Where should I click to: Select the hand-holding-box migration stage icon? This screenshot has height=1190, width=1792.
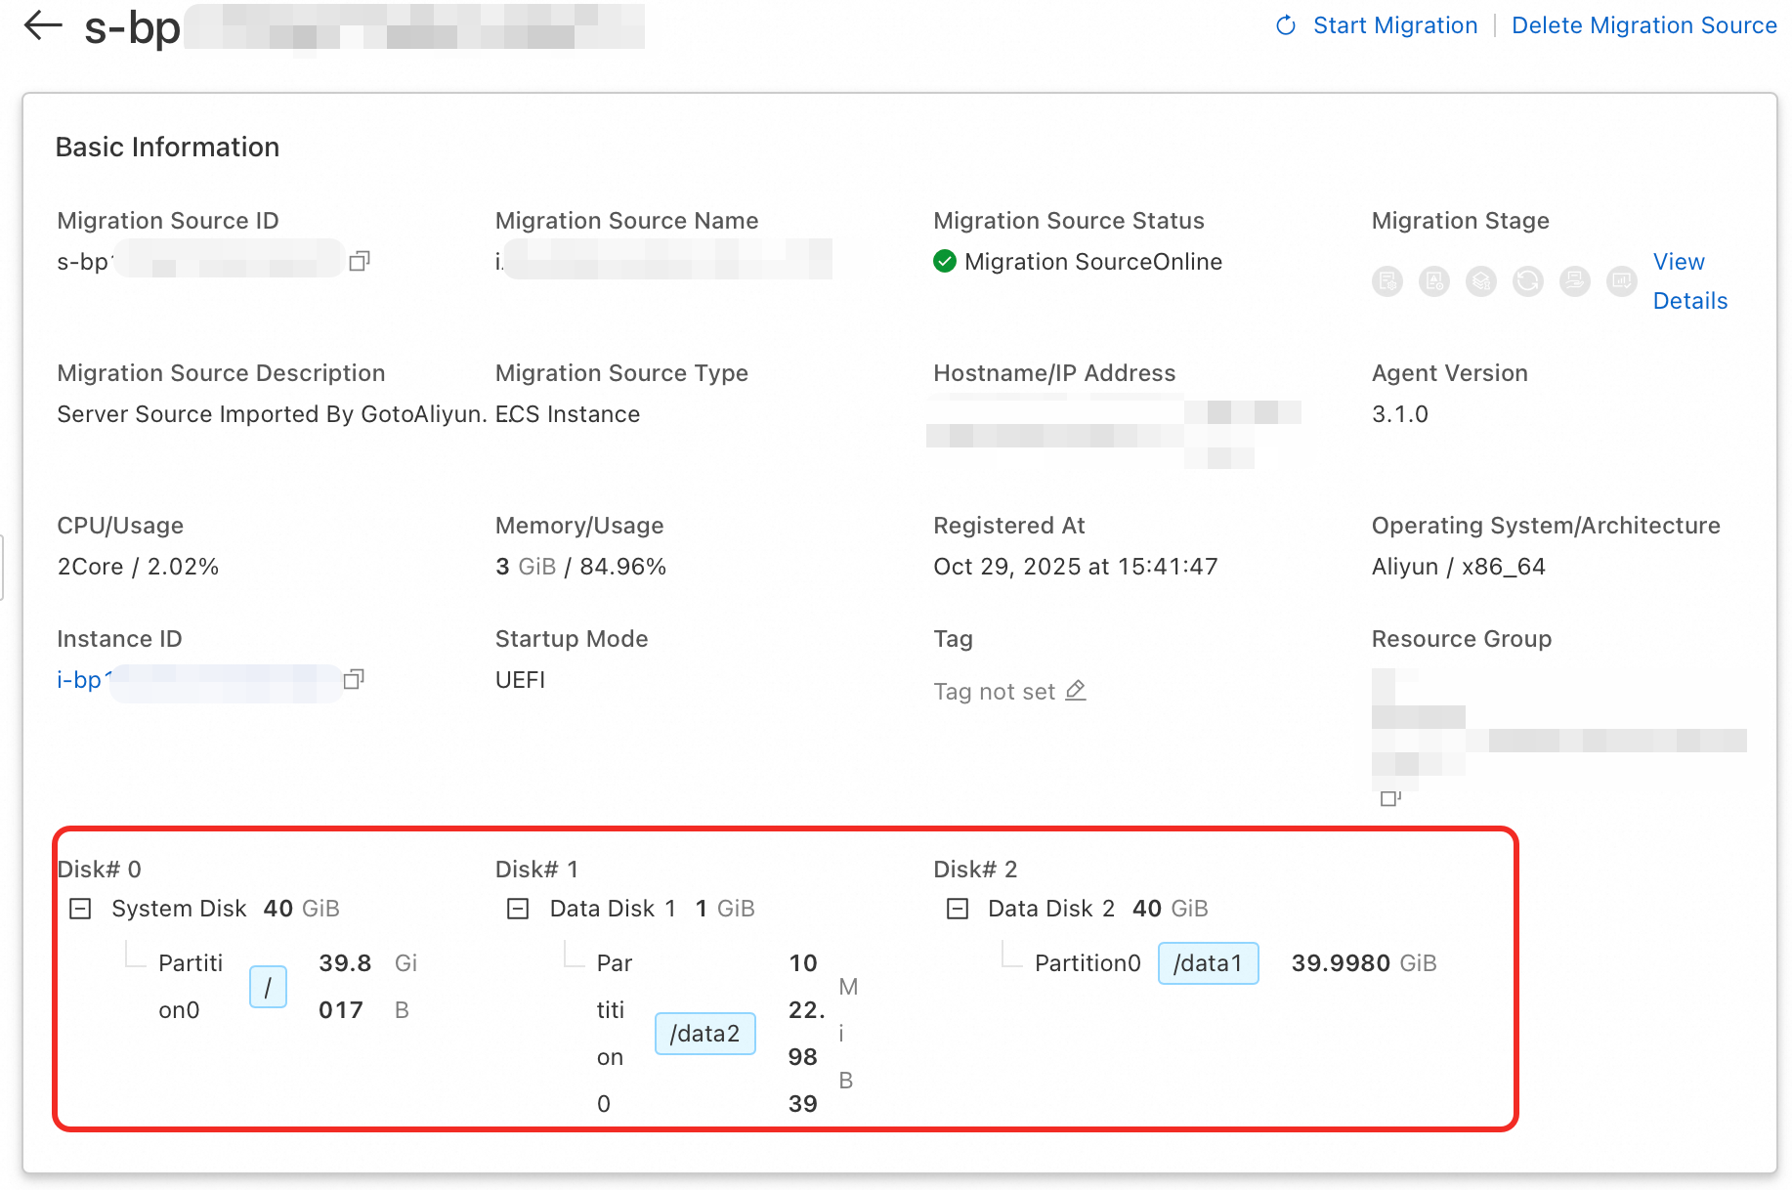click(x=1575, y=281)
